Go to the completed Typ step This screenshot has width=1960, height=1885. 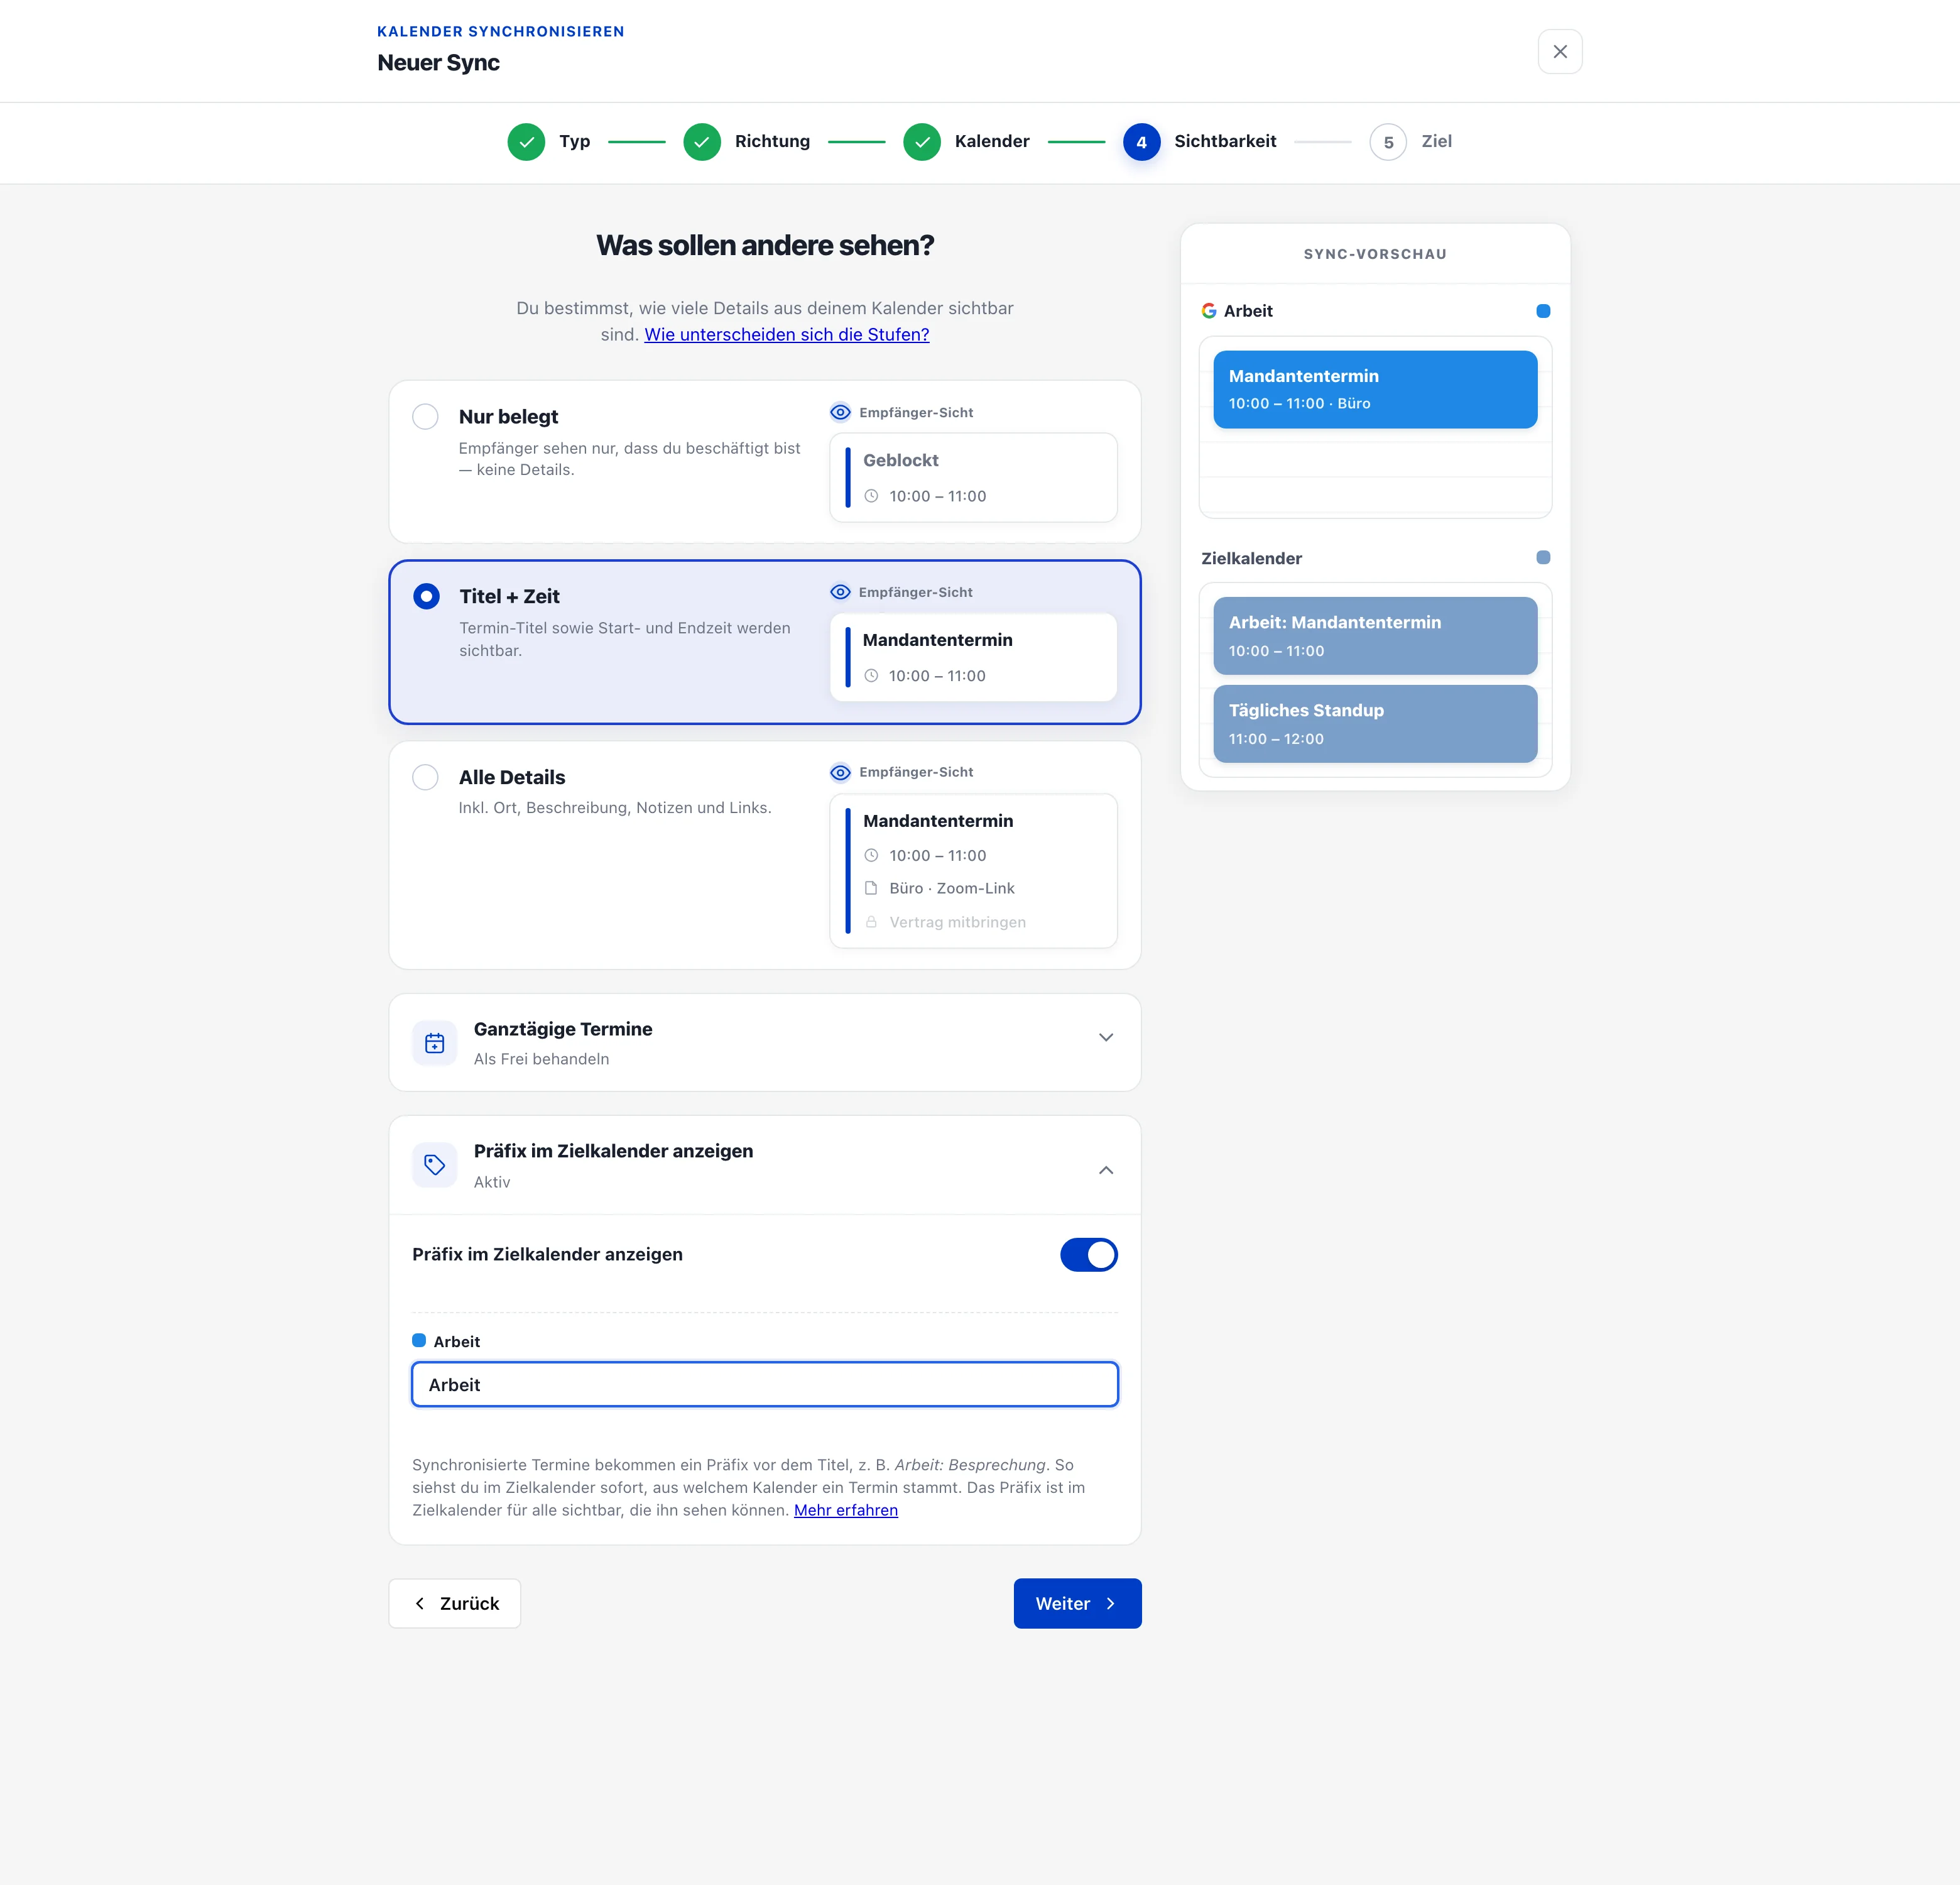click(549, 142)
